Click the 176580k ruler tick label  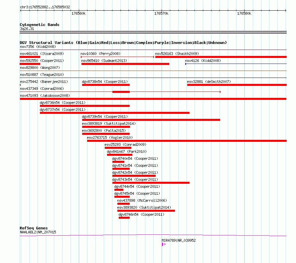tap(244, 13)
